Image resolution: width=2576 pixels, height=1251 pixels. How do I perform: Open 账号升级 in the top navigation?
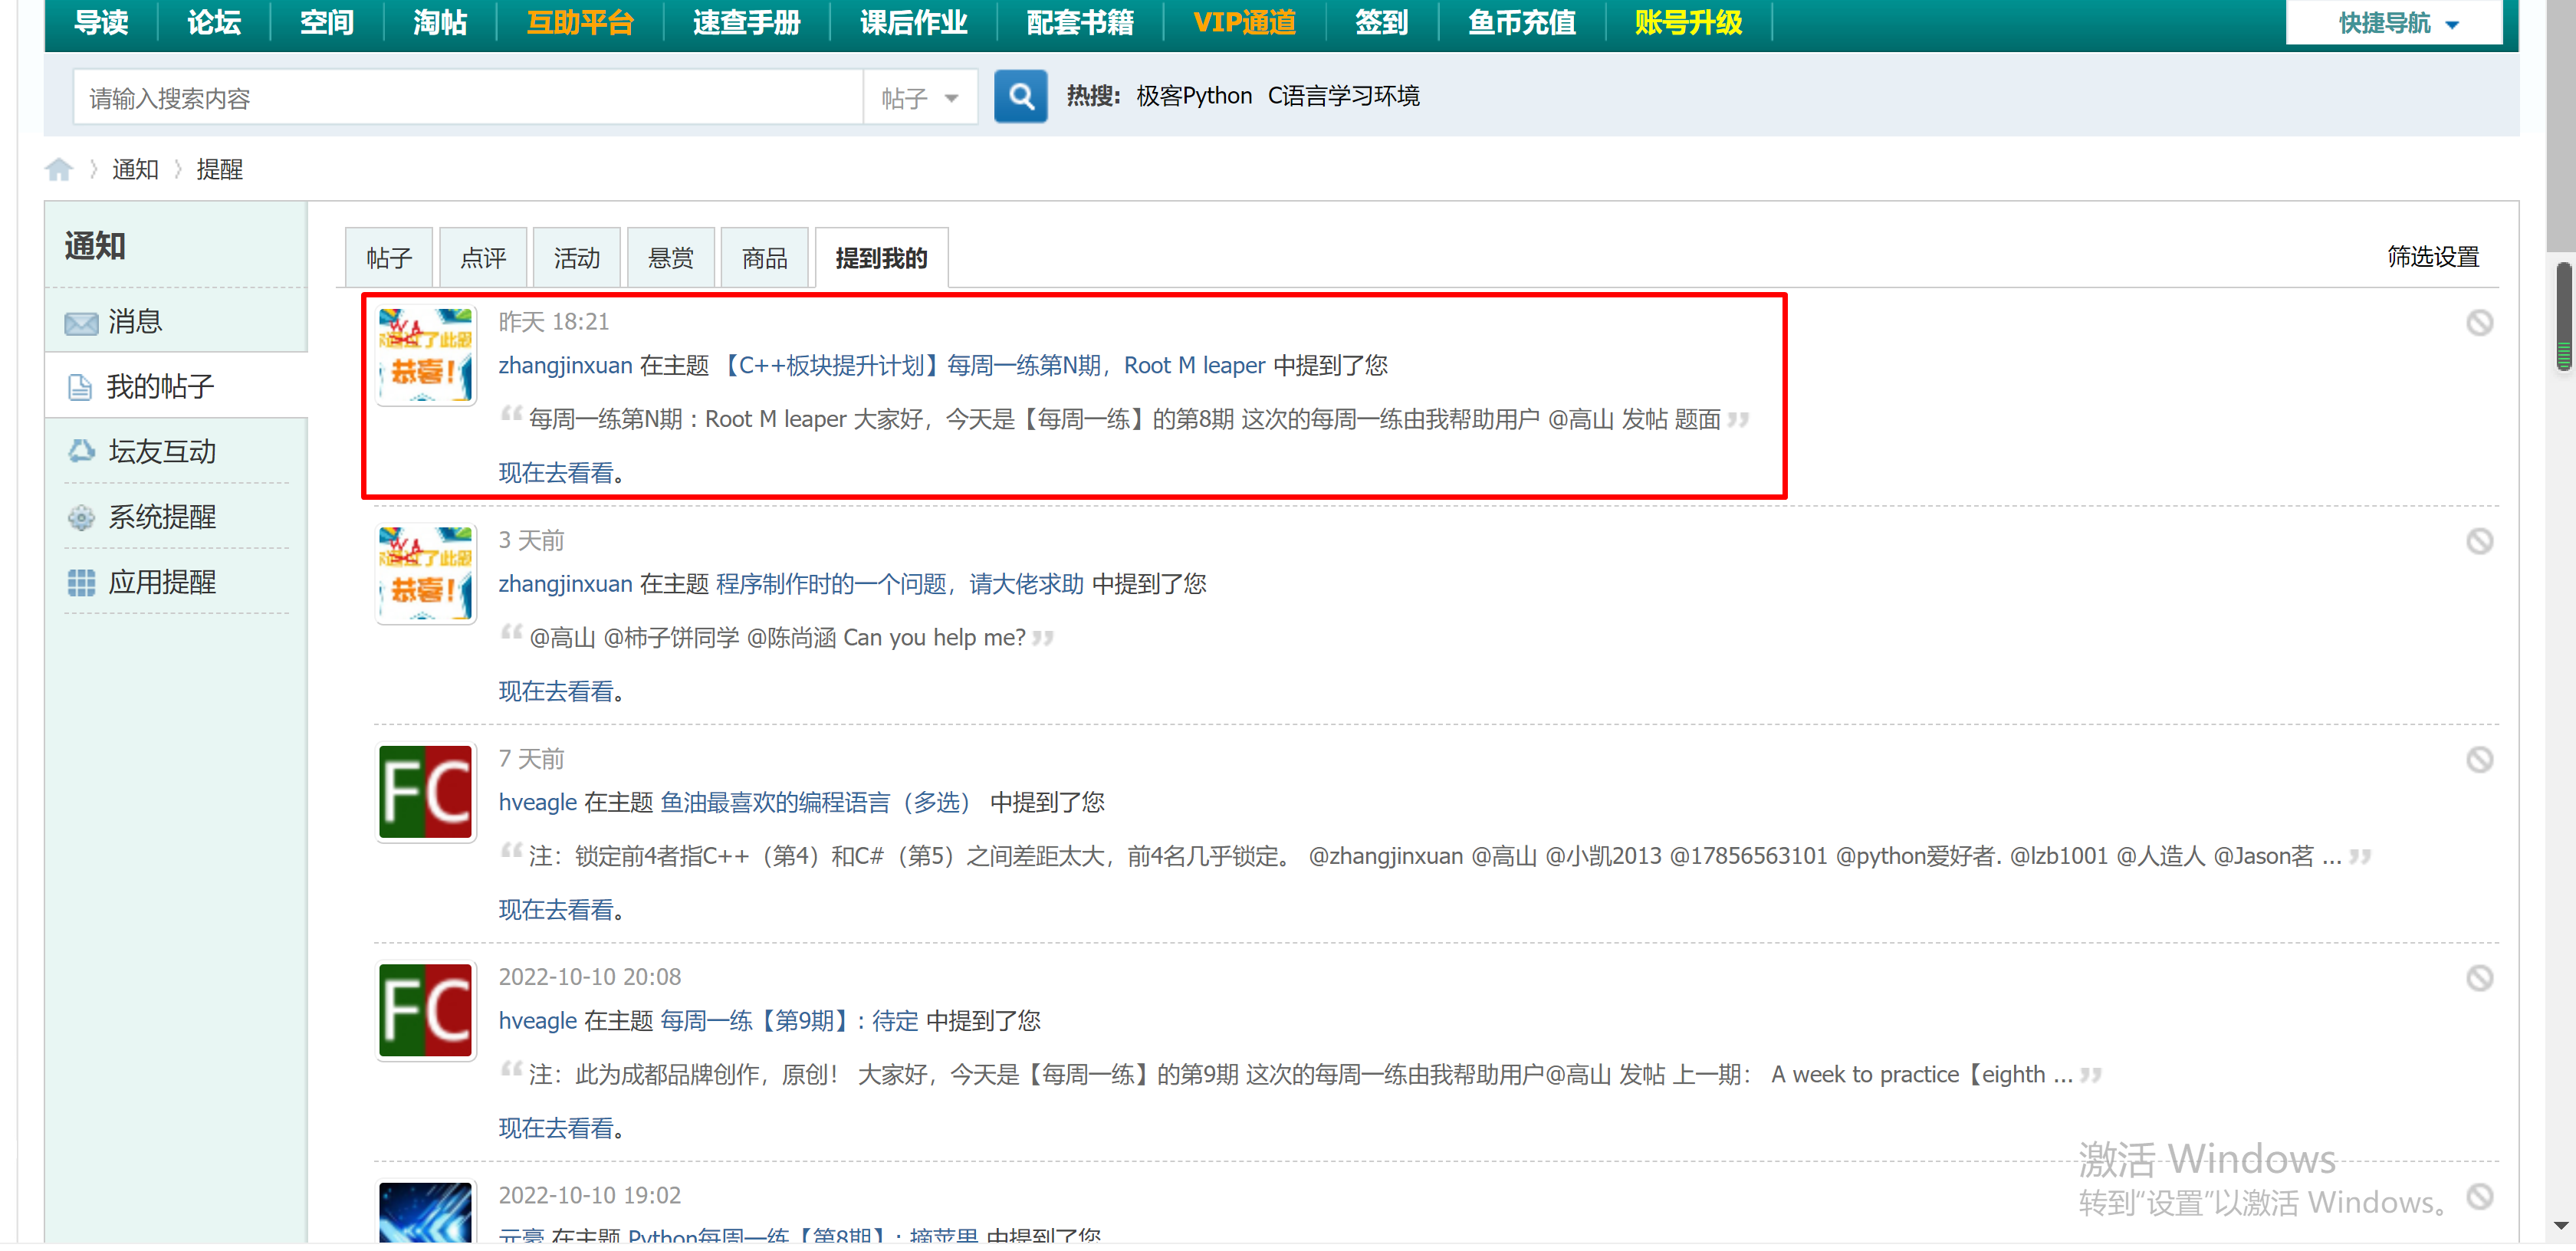tap(1688, 22)
